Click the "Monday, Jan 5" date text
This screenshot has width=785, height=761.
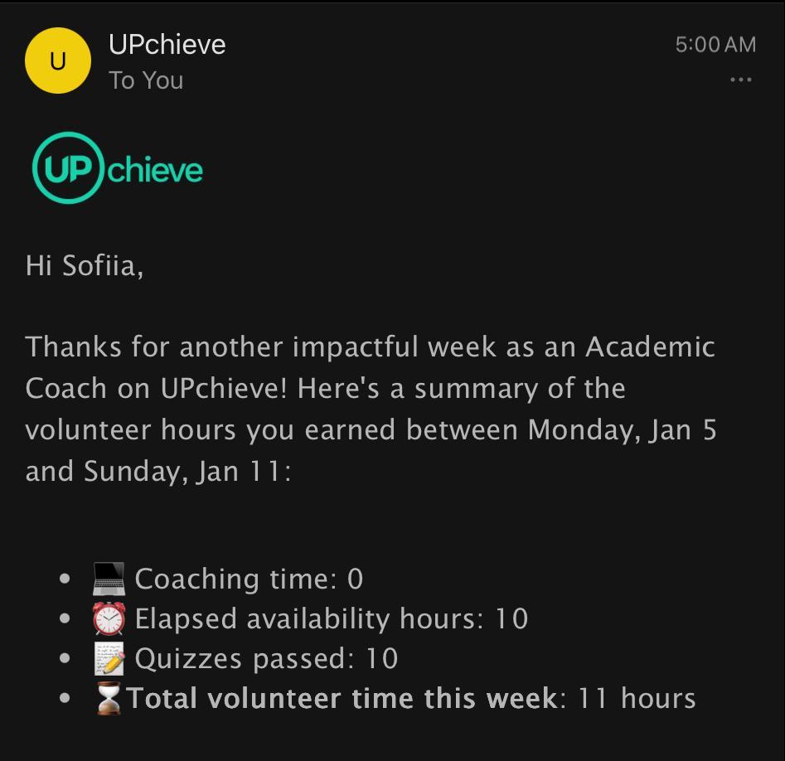point(622,429)
